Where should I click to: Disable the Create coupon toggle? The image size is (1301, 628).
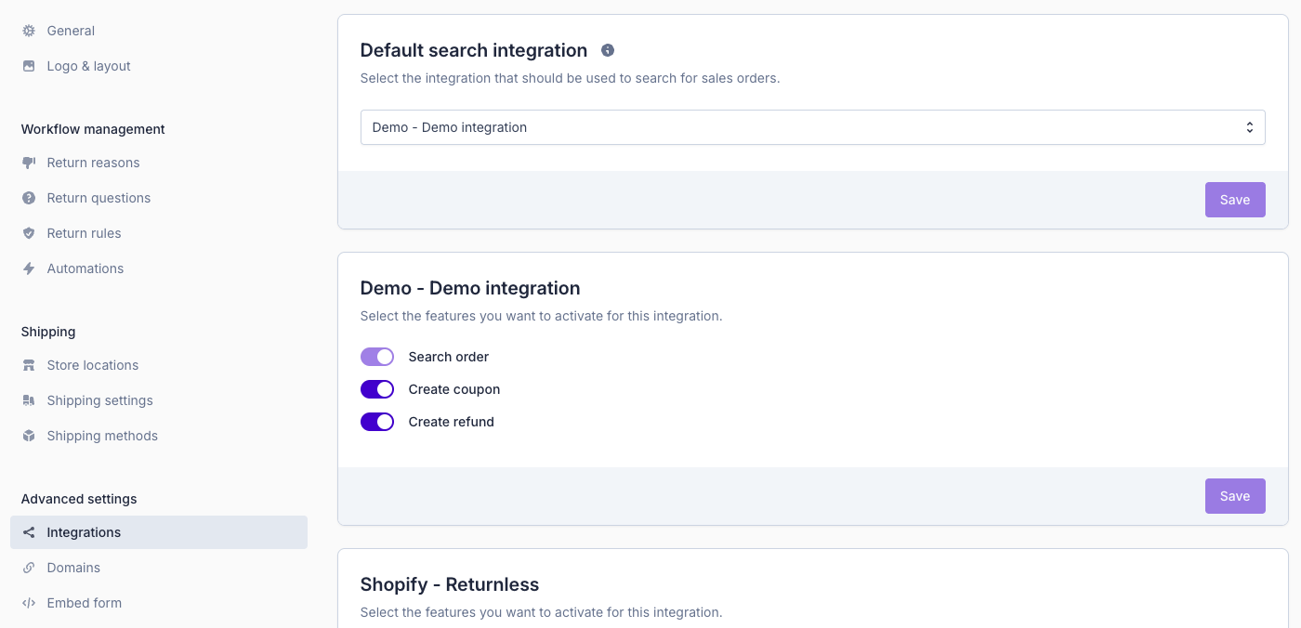pyautogui.click(x=377, y=389)
